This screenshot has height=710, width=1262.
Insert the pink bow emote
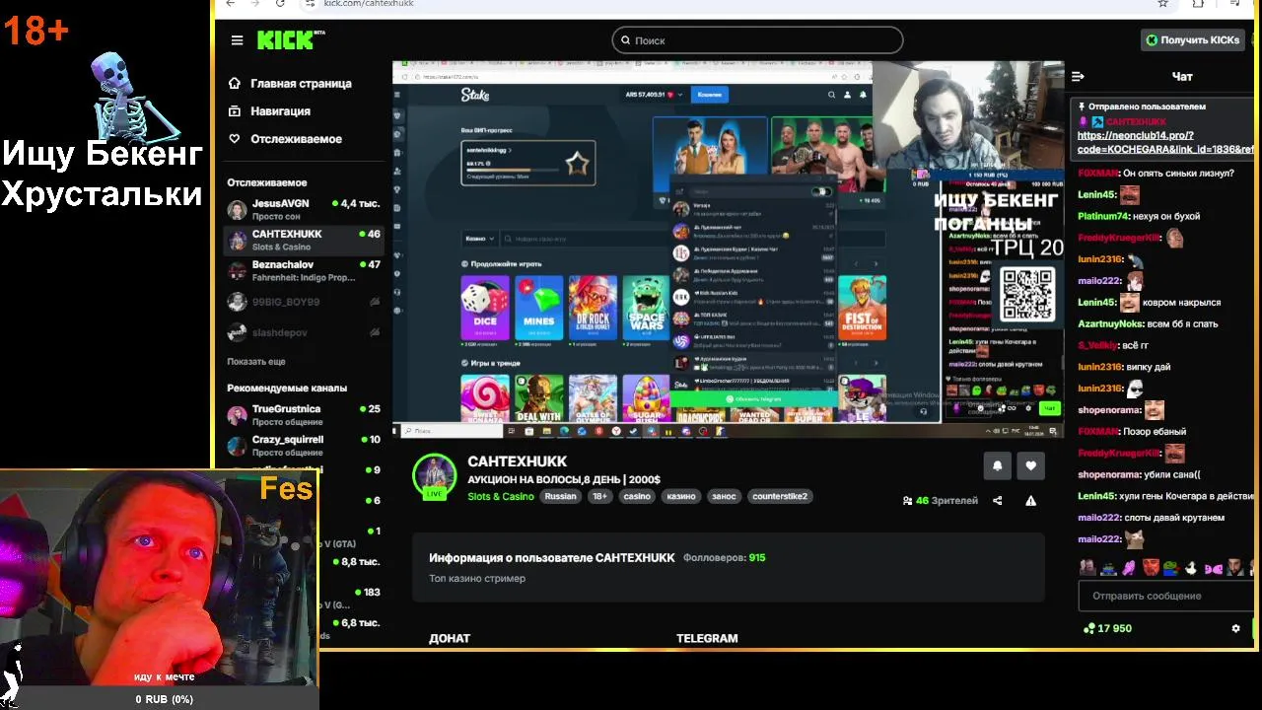pyautogui.click(x=1212, y=567)
